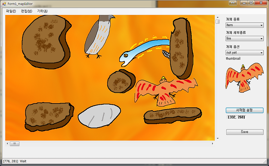The height and width of the screenshot is (166, 269).
Task: Click the vertical scrollbar up arrow
Action: (x=217, y=17)
